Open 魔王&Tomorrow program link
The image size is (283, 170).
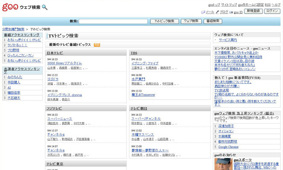tap(143, 95)
